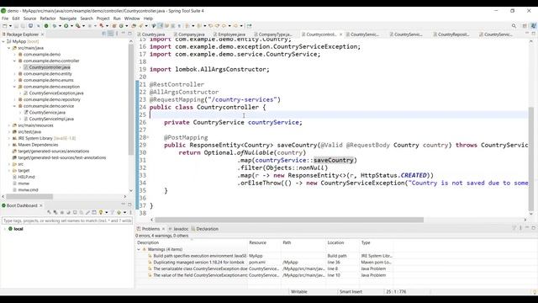Image resolution: width=538 pixels, height=303 pixels.
Task: Minimize the Package Explorer panel
Action: 124,34
